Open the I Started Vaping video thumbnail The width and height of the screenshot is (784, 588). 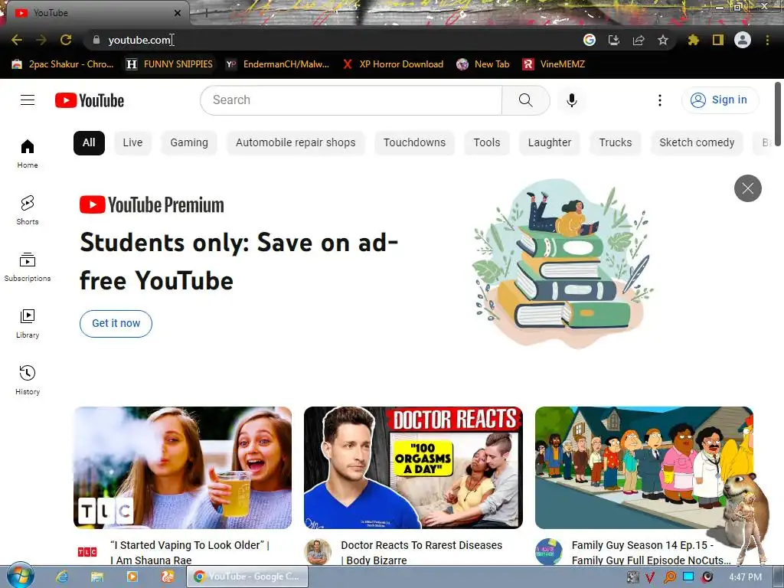182,468
